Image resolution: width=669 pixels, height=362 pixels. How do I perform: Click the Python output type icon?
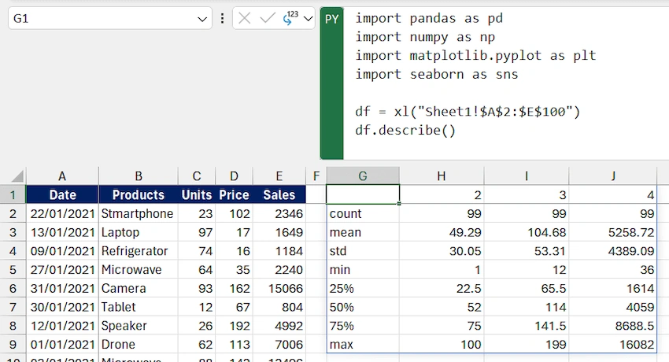290,18
